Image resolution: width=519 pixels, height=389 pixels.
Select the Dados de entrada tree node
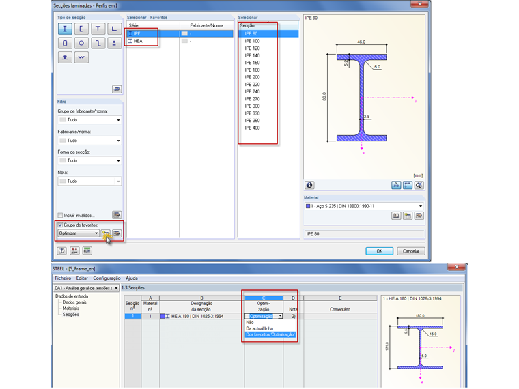72,296
